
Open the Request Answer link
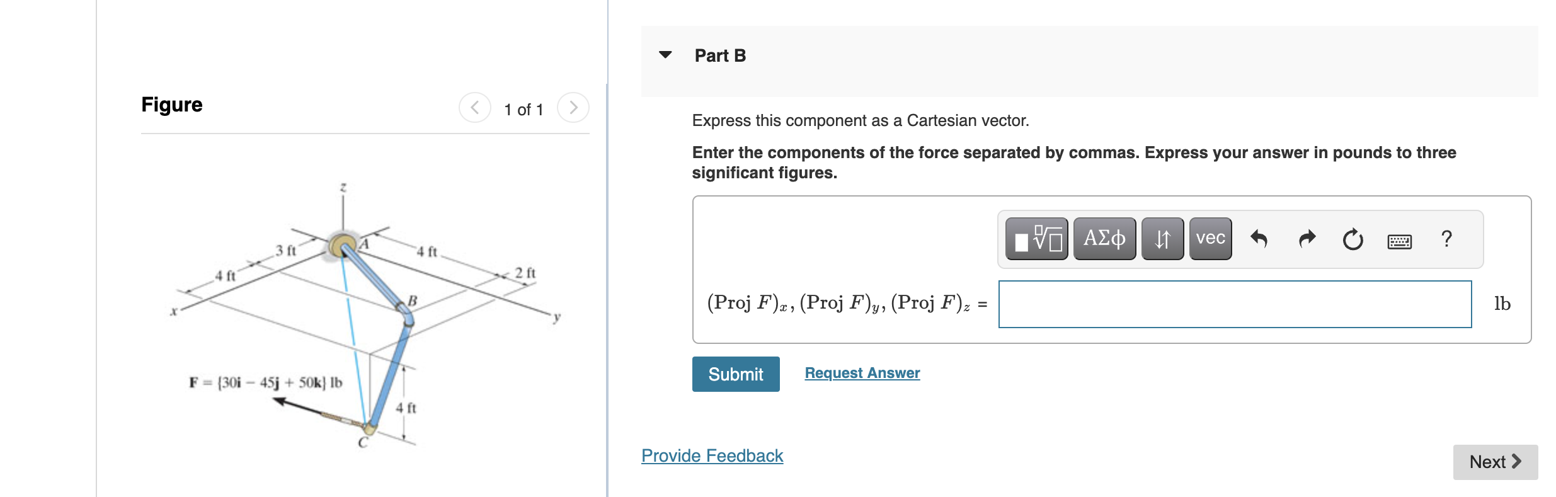[x=862, y=373]
